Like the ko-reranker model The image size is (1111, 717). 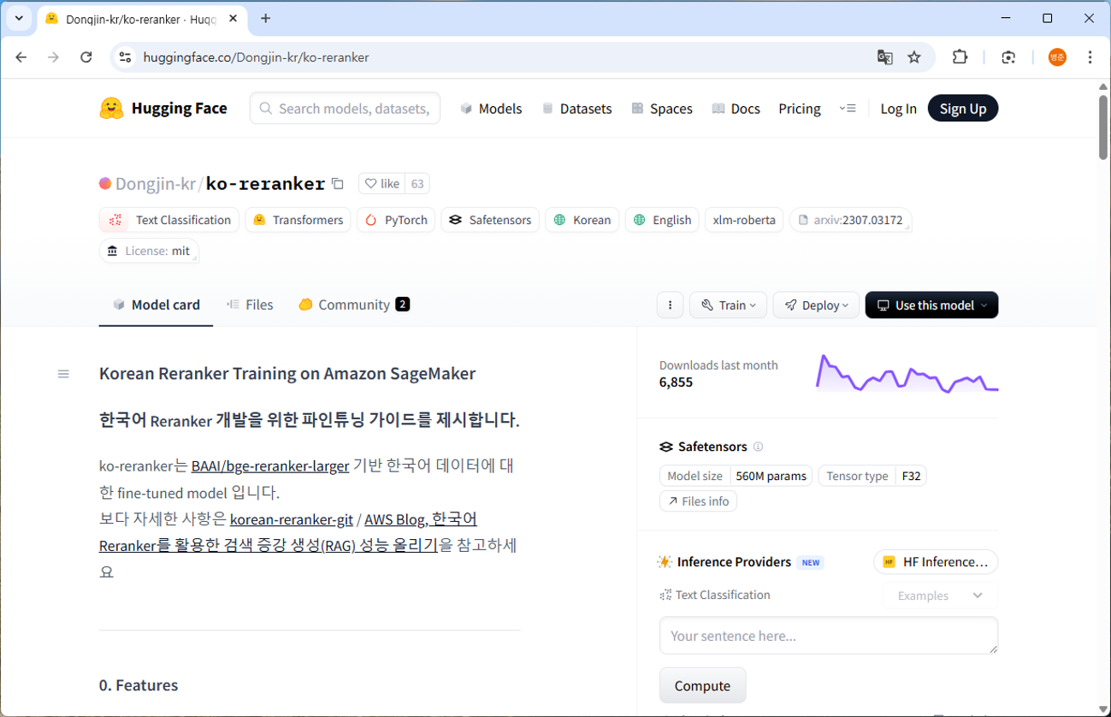point(382,184)
